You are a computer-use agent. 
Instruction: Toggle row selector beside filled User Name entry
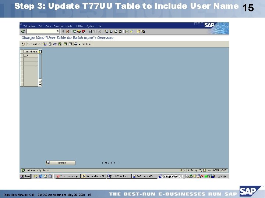pyautogui.click(x=22, y=56)
